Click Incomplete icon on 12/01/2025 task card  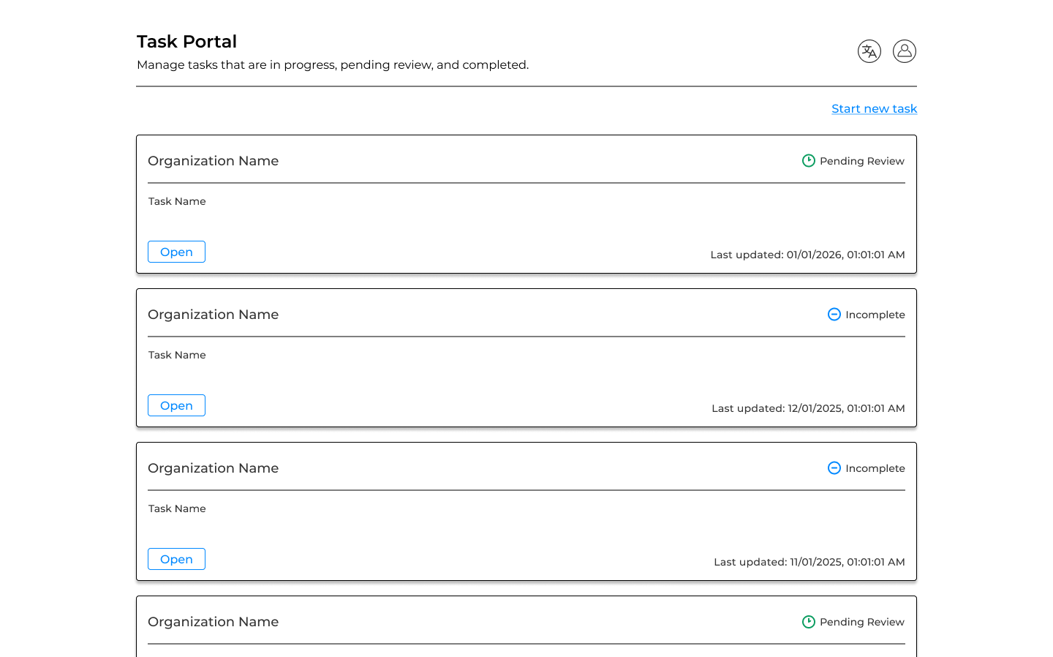coord(834,315)
